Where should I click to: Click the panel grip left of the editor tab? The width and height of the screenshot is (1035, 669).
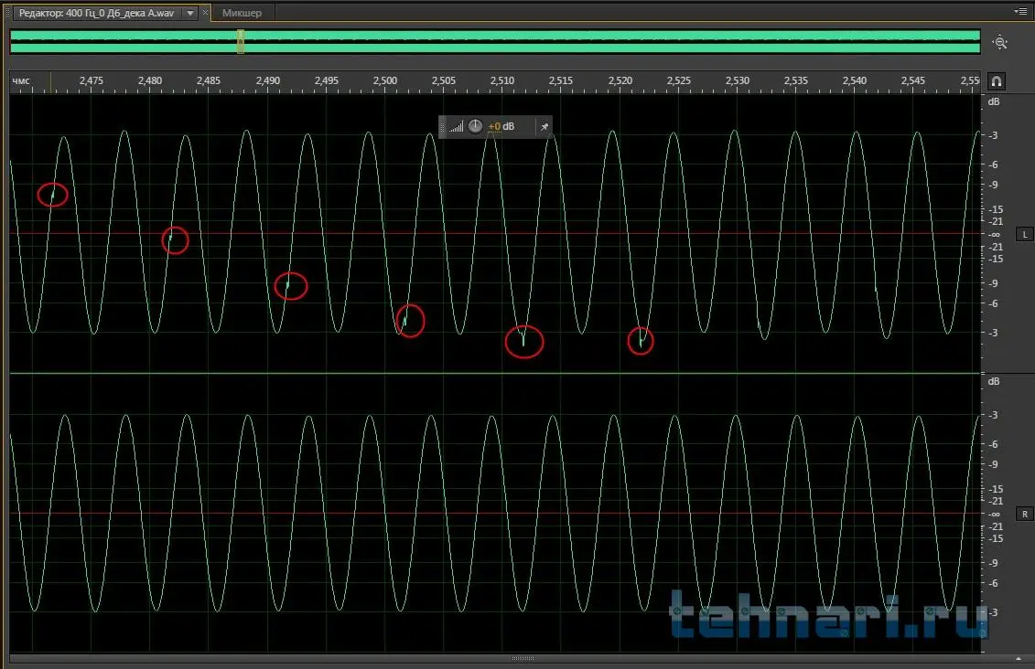click(8, 13)
